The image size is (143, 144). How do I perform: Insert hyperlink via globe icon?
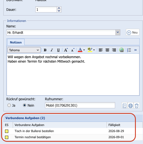pos(121,50)
